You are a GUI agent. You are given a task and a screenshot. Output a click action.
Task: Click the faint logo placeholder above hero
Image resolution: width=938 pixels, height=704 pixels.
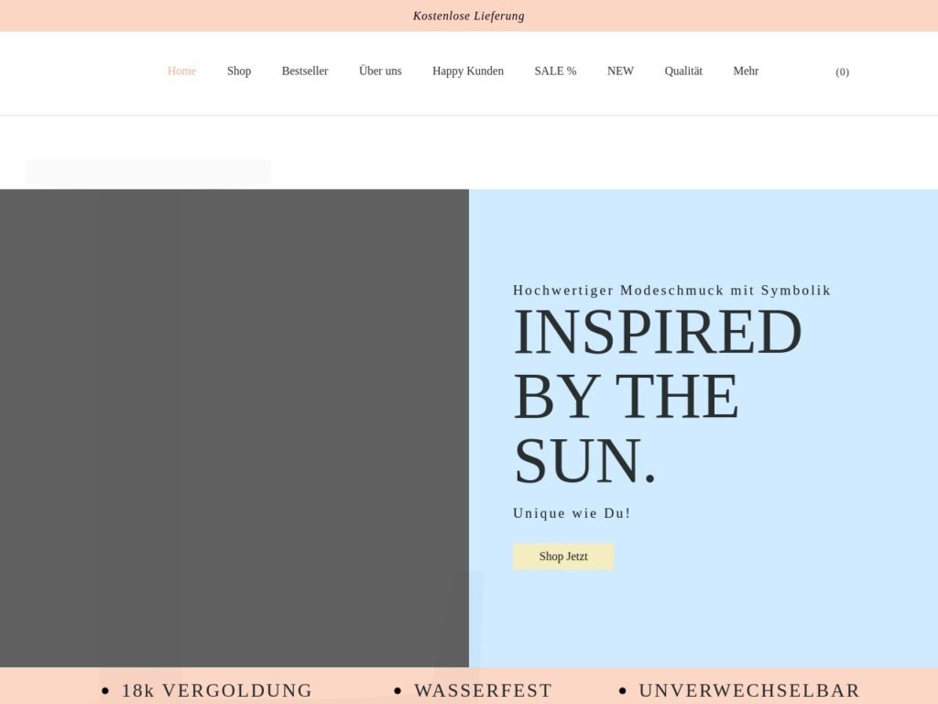(147, 172)
